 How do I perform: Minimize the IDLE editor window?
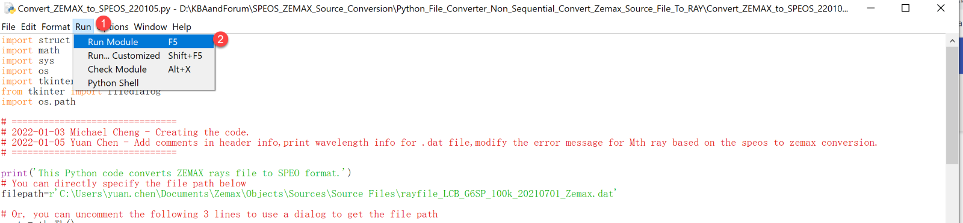872,8
